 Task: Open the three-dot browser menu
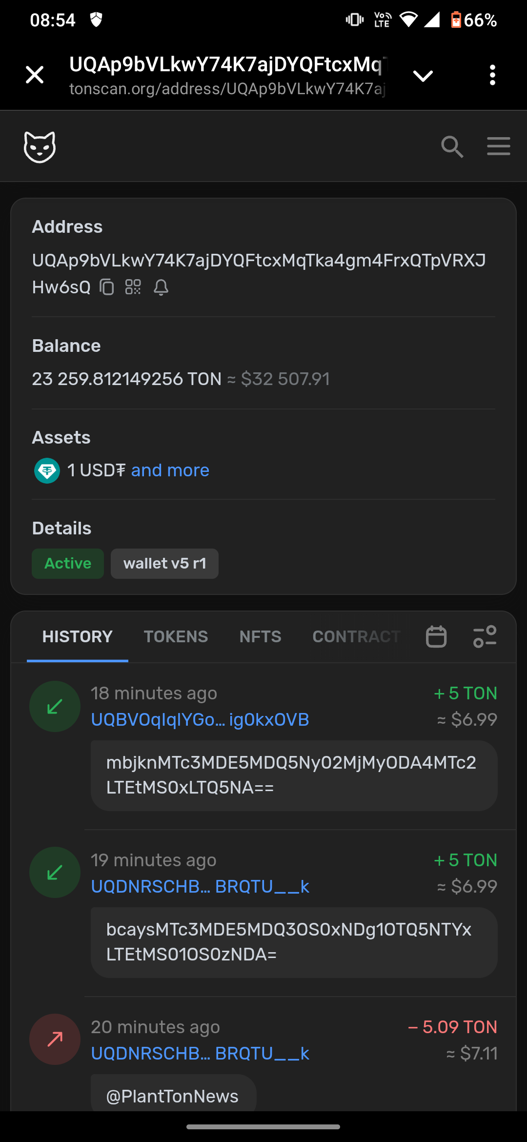[492, 75]
